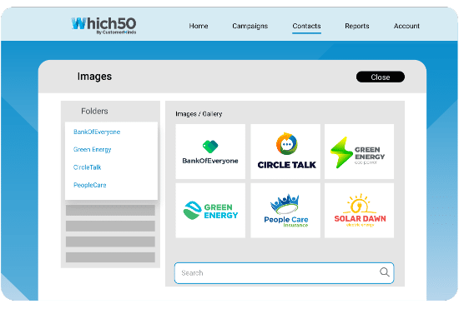Click the Images / Gallery breadcrumb
Image resolution: width=459 pixels, height=309 pixels.
pos(199,114)
